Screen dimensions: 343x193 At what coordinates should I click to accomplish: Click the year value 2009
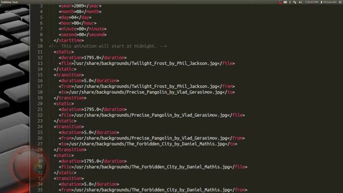(79, 6)
